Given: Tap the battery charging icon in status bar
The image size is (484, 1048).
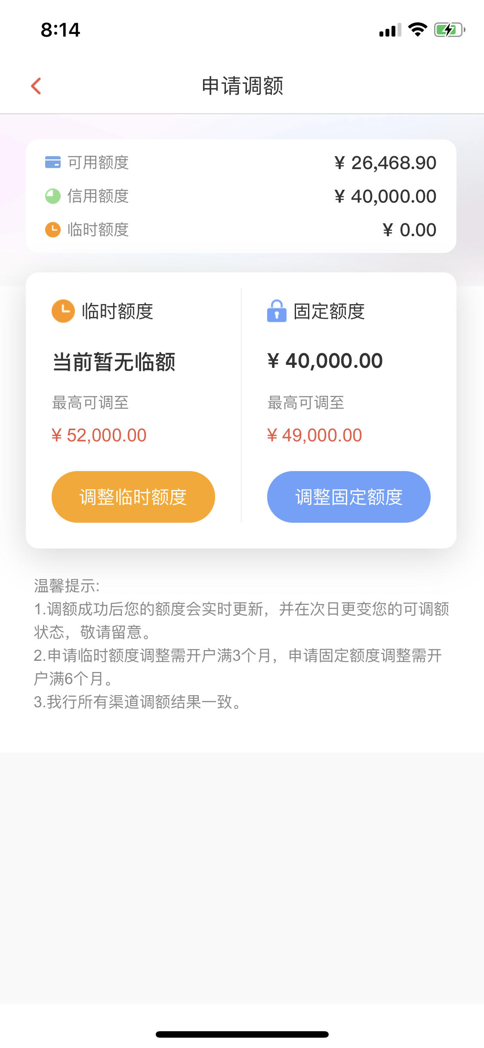Looking at the screenshot, I should coord(450,30).
